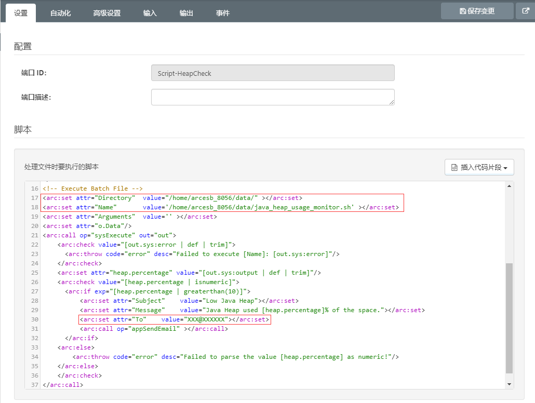
Task: Click the appSendEmail call line 31
Action: (154, 329)
